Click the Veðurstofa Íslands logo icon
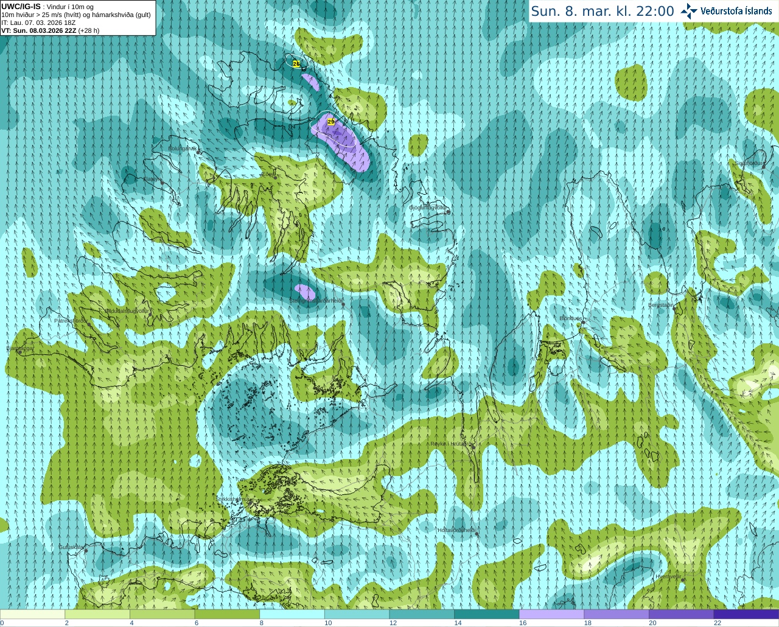The height and width of the screenshot is (627, 779). click(689, 11)
